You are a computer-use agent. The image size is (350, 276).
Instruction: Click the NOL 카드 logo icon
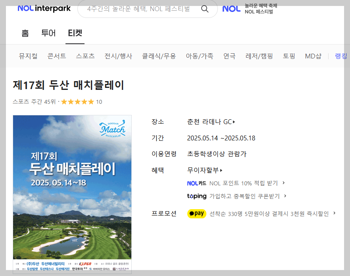click(197, 183)
